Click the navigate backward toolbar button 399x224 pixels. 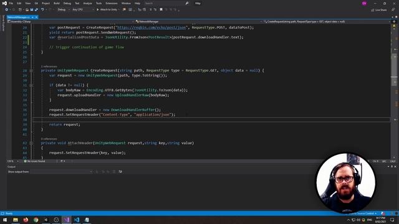pos(6,10)
